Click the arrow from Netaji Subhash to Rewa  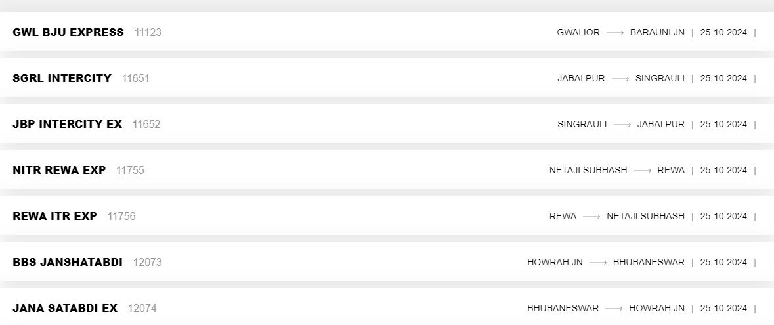[643, 170]
